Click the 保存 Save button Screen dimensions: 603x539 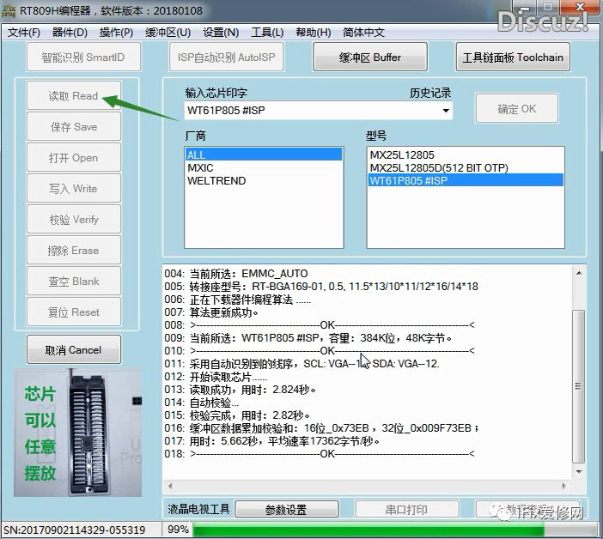(74, 127)
